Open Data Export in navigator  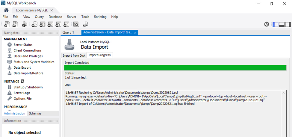(22, 67)
